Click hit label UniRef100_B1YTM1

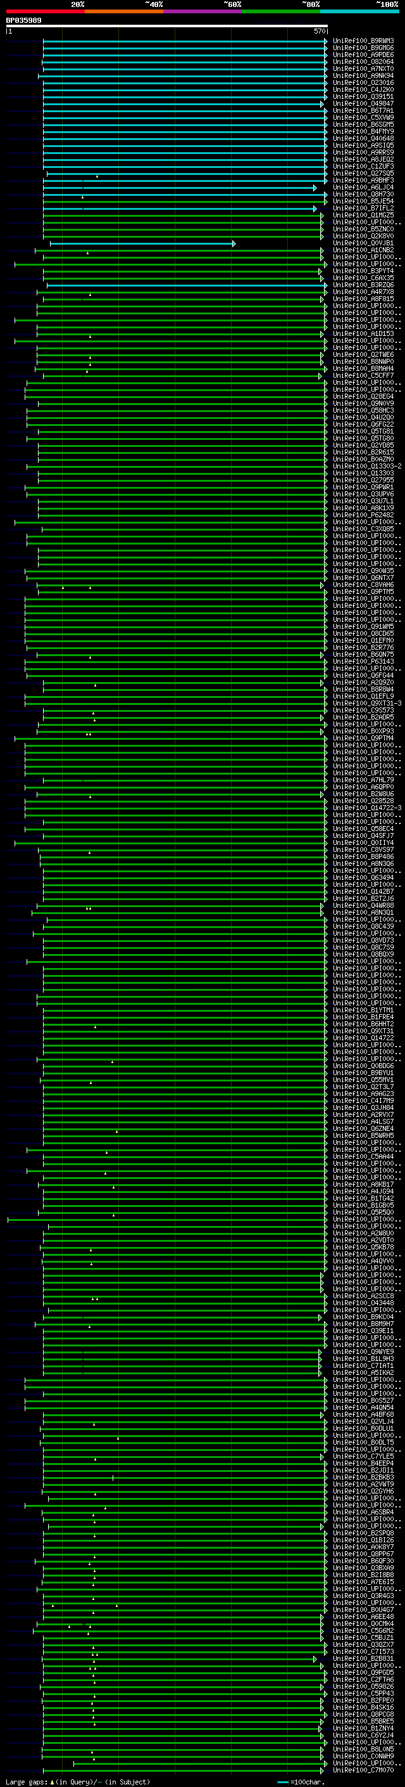[363, 1010]
